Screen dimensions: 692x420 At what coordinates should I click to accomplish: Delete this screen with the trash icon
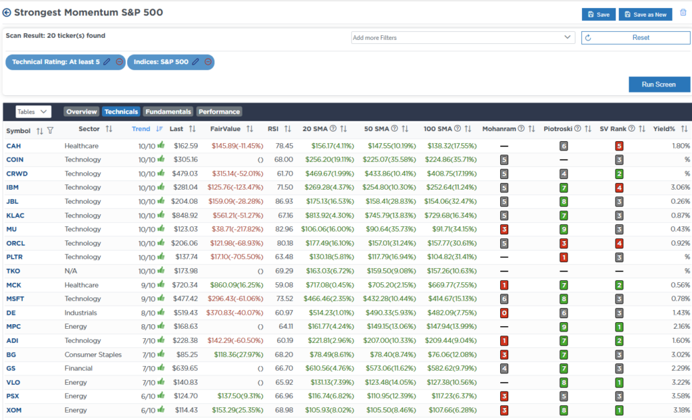pos(683,13)
